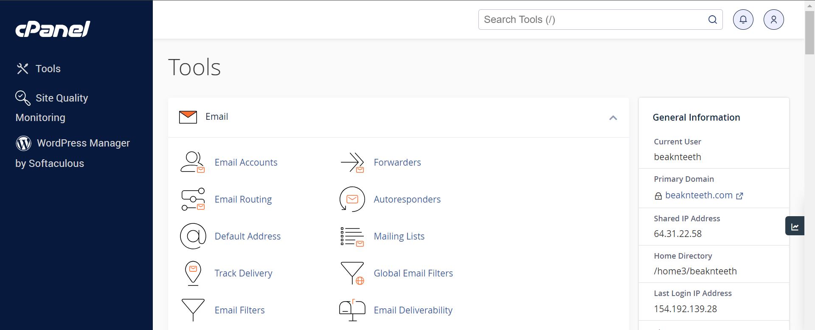This screenshot has width=815, height=330.
Task: Open the Forwarders icon
Action: tap(352, 162)
